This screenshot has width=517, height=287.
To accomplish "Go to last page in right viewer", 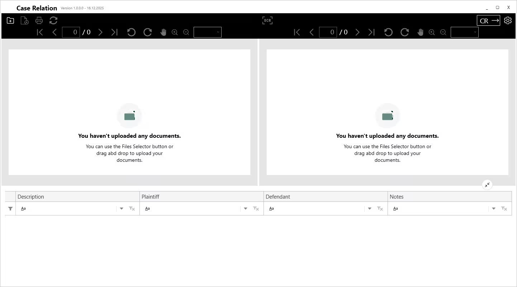I will [371, 32].
